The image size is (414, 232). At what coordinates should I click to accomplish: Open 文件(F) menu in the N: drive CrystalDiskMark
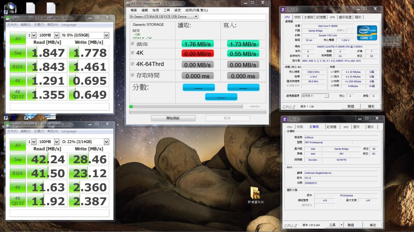[x=12, y=25]
